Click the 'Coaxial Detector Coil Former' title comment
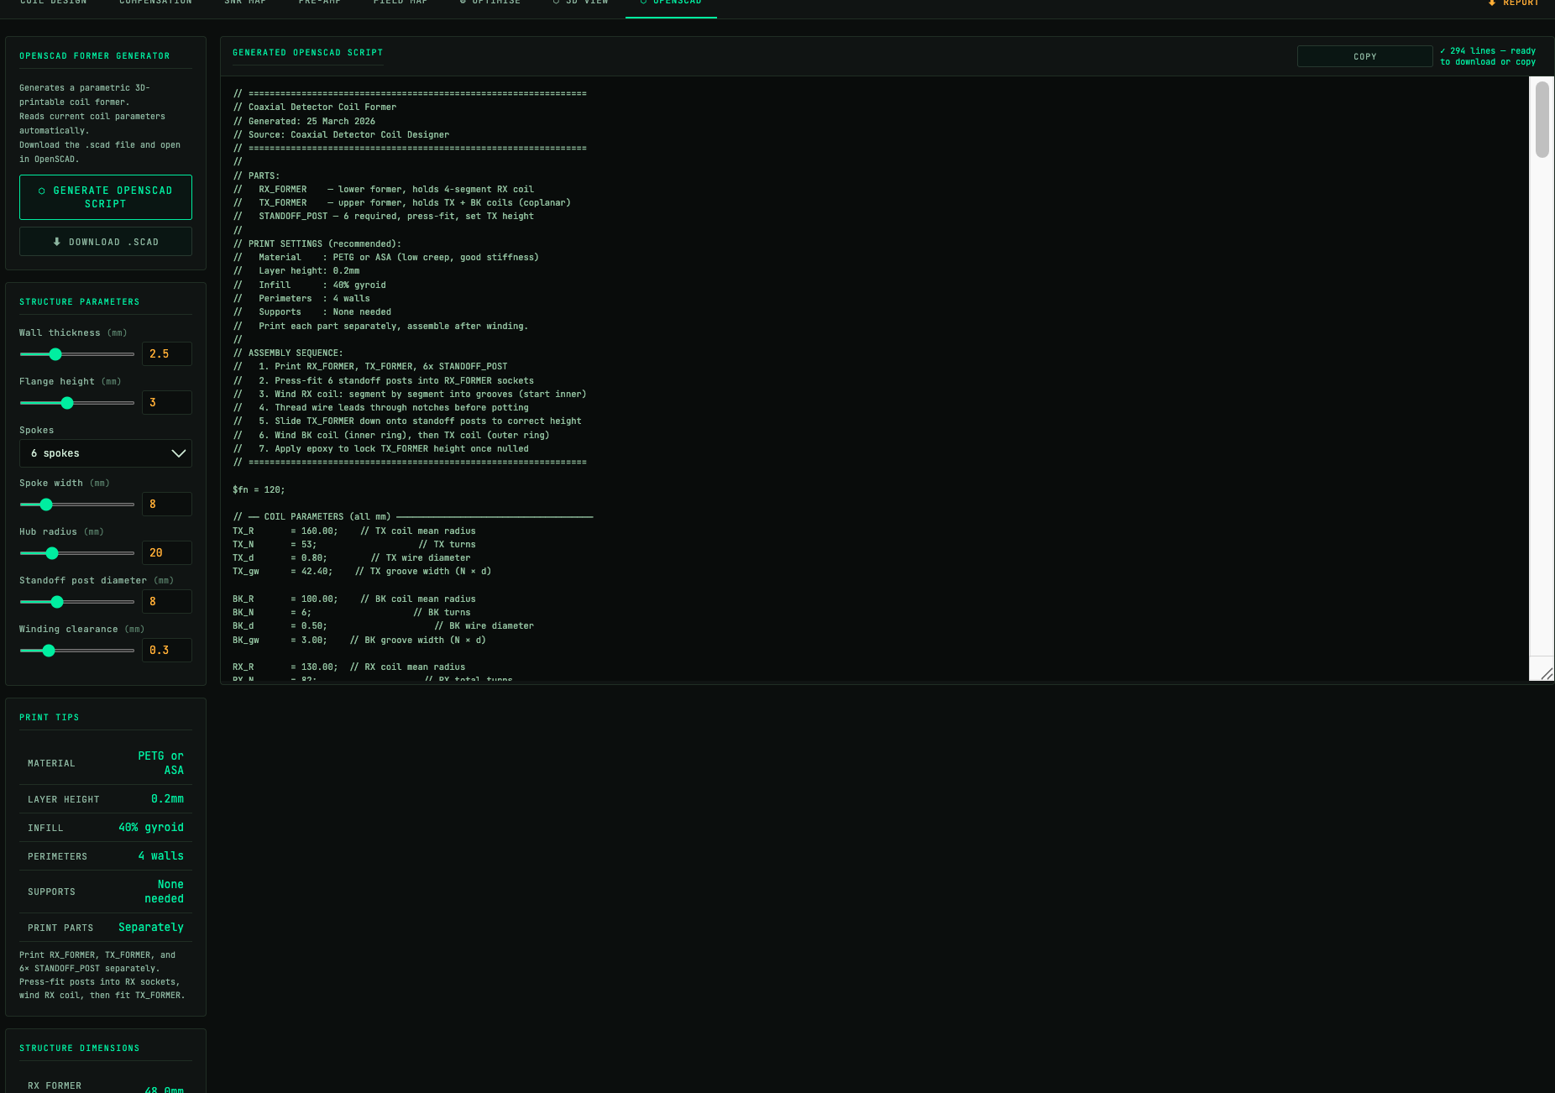This screenshot has height=1093, width=1555. [x=315, y=107]
